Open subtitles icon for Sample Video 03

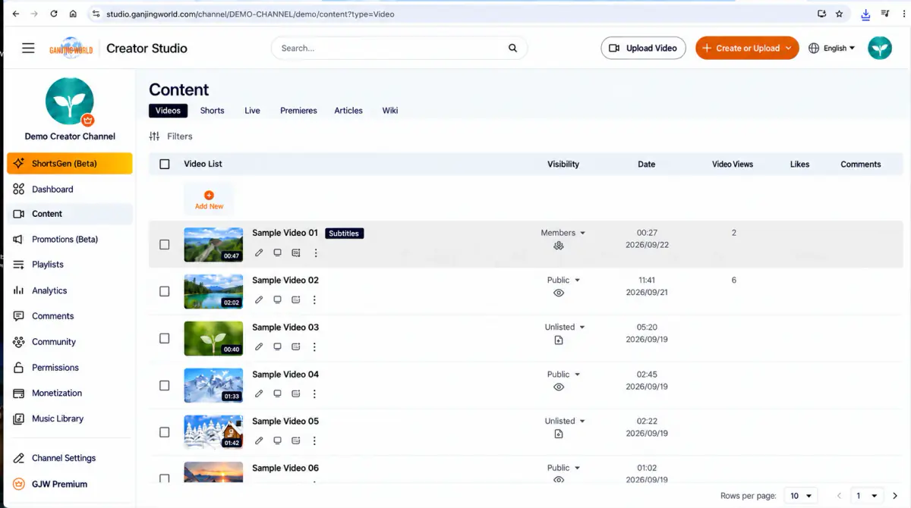[296, 347]
